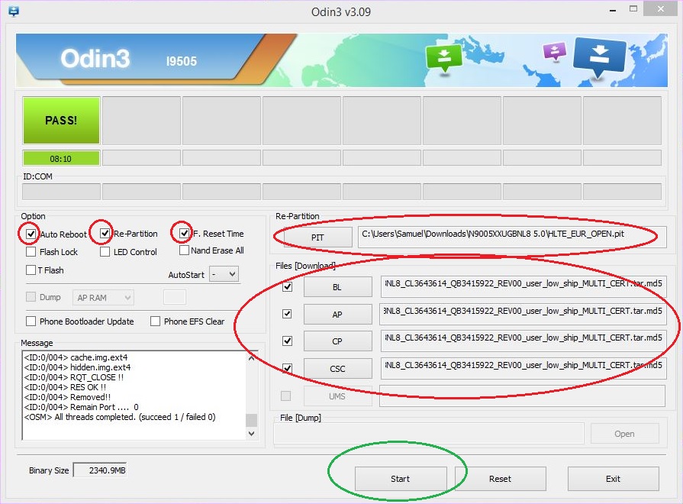The image size is (683, 504).
Task: Enable the Nand Erase All checkbox
Action: [185, 250]
